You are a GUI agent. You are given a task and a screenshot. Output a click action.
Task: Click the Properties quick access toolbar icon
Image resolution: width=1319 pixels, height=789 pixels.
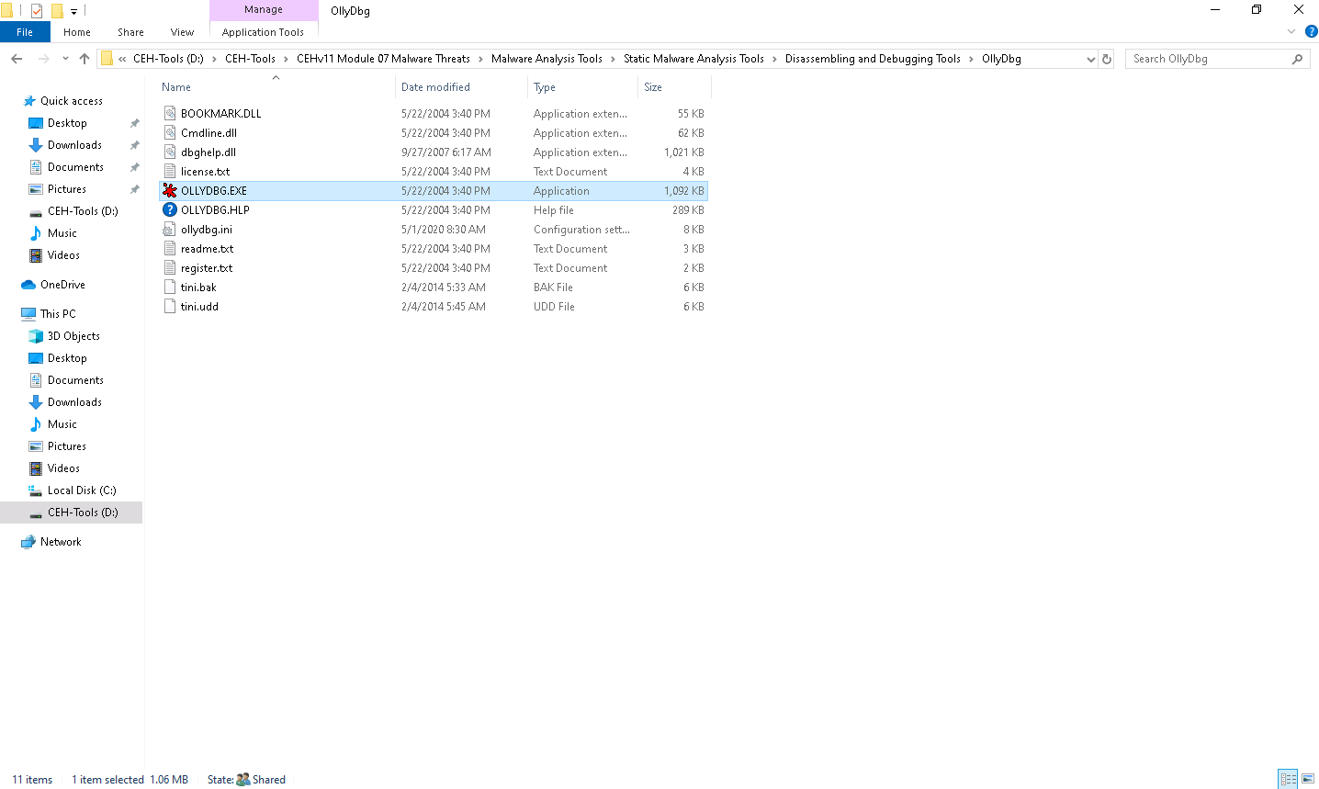pos(37,11)
